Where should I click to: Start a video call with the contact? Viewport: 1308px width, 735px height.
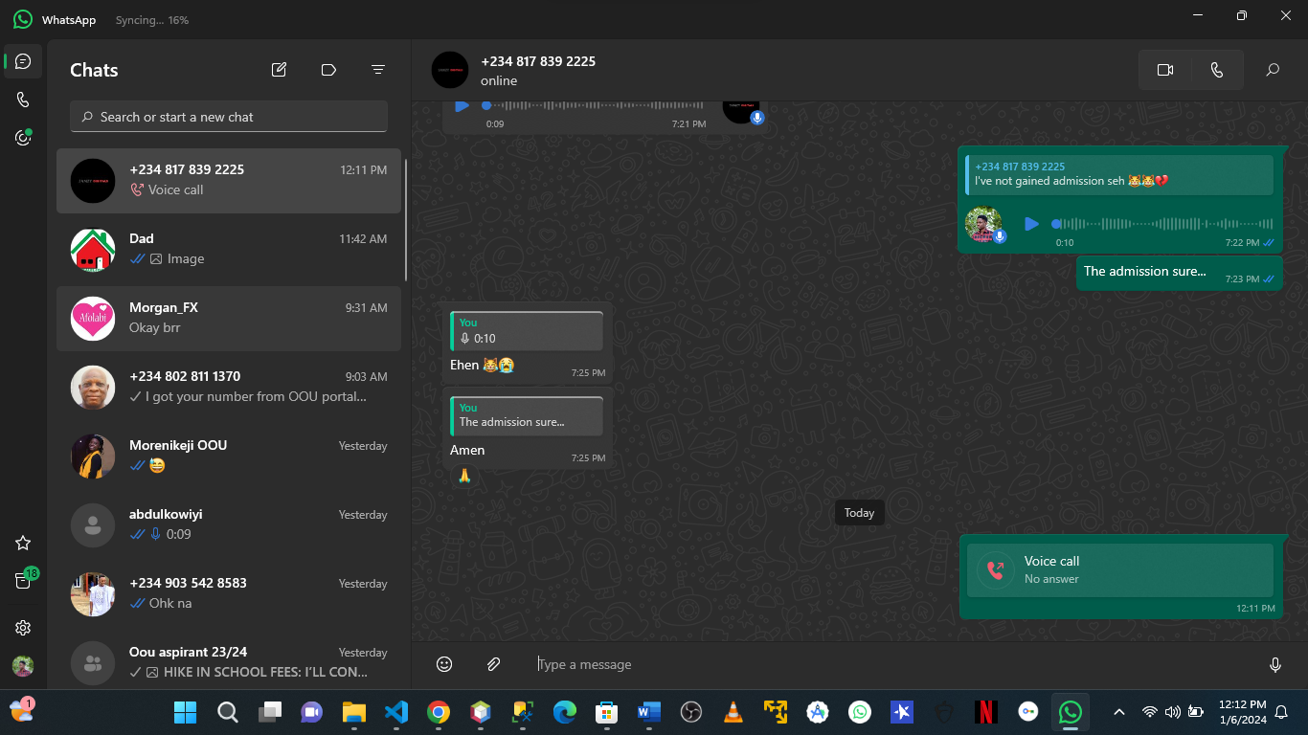pyautogui.click(x=1164, y=70)
